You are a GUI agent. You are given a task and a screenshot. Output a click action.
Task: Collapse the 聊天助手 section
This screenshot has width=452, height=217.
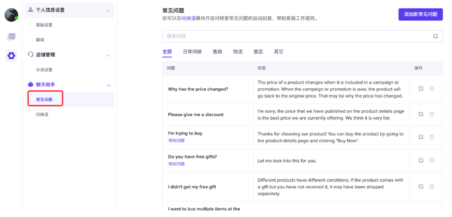click(x=108, y=85)
